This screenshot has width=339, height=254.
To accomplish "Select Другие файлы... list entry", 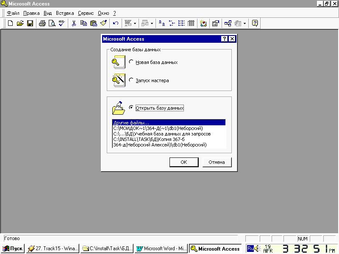I will (169, 123).
